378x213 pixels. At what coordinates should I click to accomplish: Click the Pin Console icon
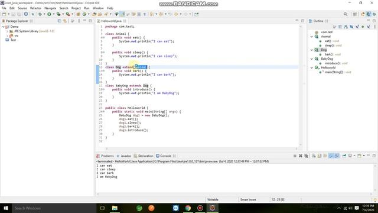pos(344,156)
